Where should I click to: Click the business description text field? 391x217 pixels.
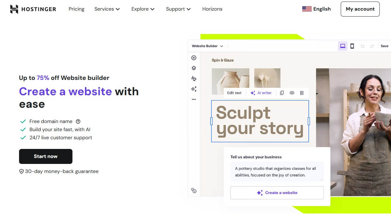(x=277, y=171)
